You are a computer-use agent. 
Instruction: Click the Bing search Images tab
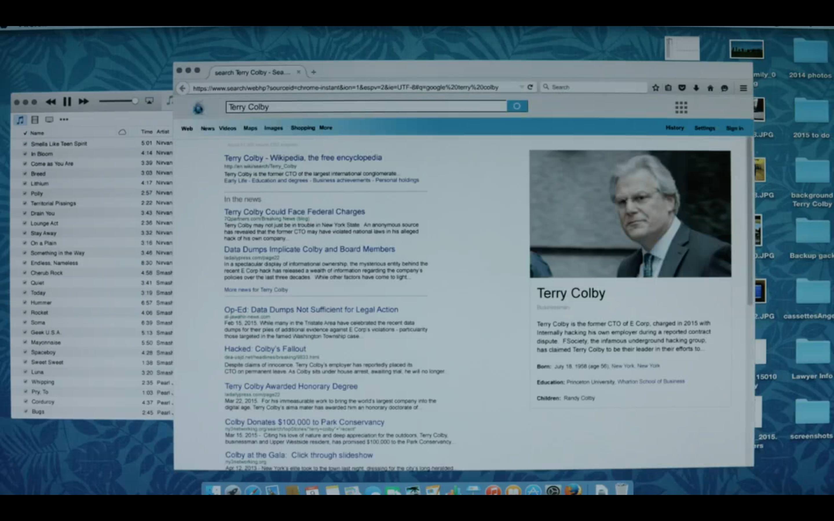pyautogui.click(x=274, y=127)
